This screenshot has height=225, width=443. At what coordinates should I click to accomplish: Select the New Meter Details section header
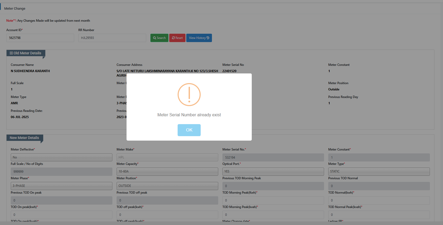tap(24, 138)
